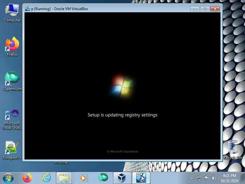This screenshot has height=184, width=245.
Task: Open VirtualBox Manager cube taskbar icon
Action: pos(122,178)
